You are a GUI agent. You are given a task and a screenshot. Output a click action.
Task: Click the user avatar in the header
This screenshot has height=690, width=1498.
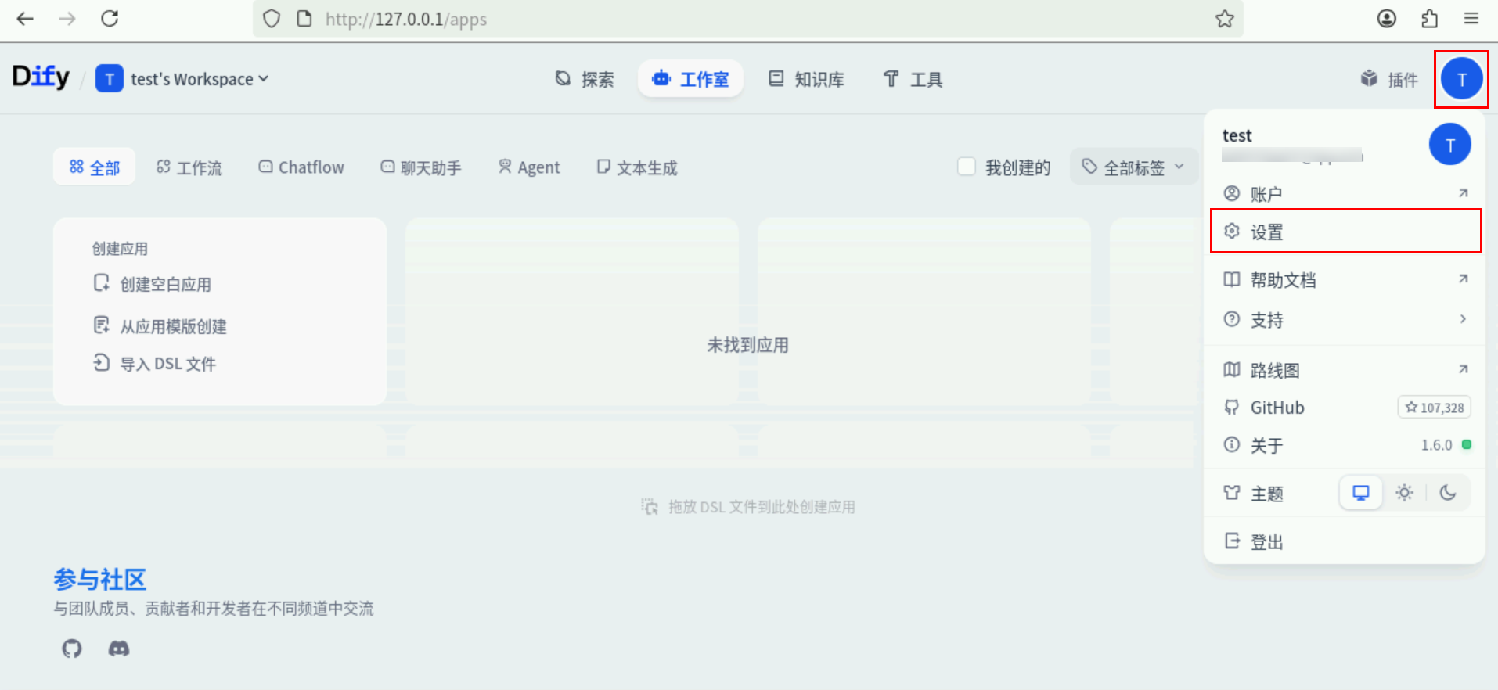(x=1460, y=79)
